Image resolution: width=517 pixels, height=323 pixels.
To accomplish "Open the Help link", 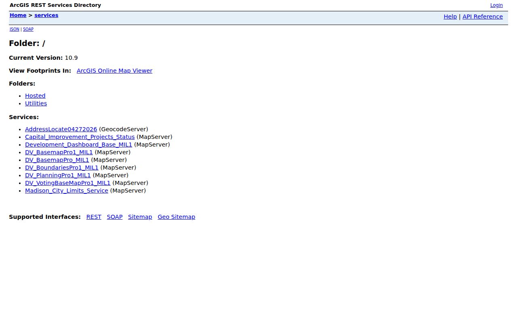I will [x=450, y=17].
